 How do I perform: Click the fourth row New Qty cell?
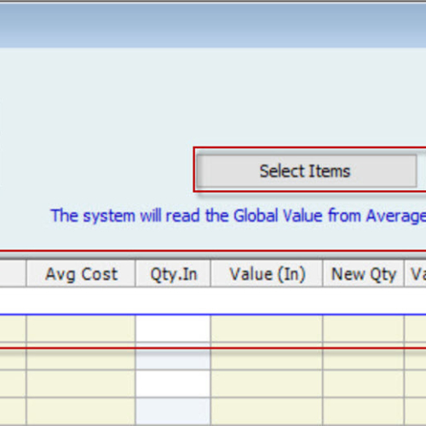coord(364,383)
